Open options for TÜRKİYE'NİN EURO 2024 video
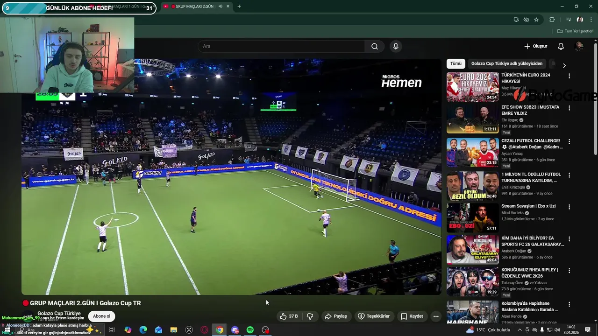598x336 pixels. pos(569,76)
